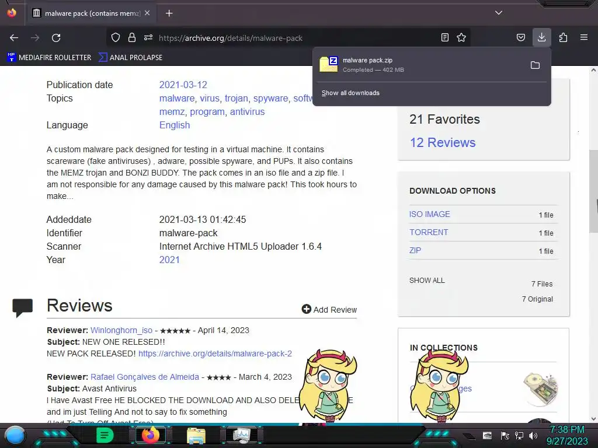Open the malware-pack-2 archive link
The height and width of the screenshot is (448, 598).
coord(215,353)
